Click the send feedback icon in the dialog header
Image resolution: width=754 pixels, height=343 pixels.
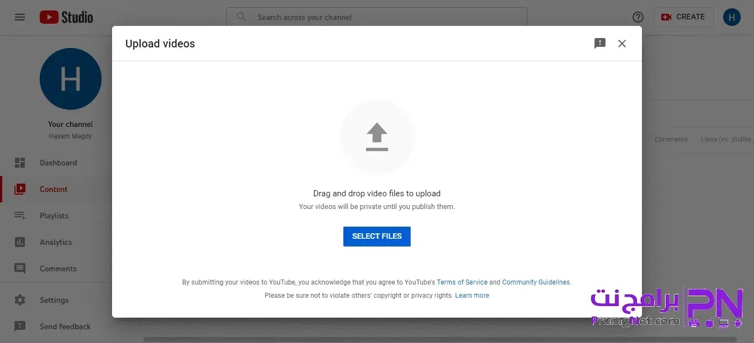[600, 44]
